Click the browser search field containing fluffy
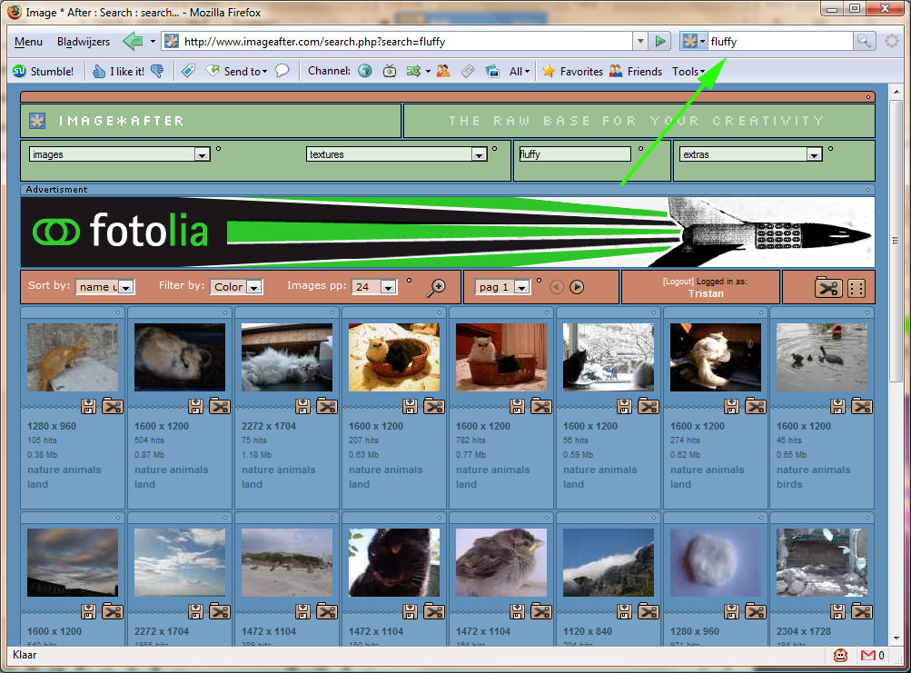911x673 pixels. [779, 41]
